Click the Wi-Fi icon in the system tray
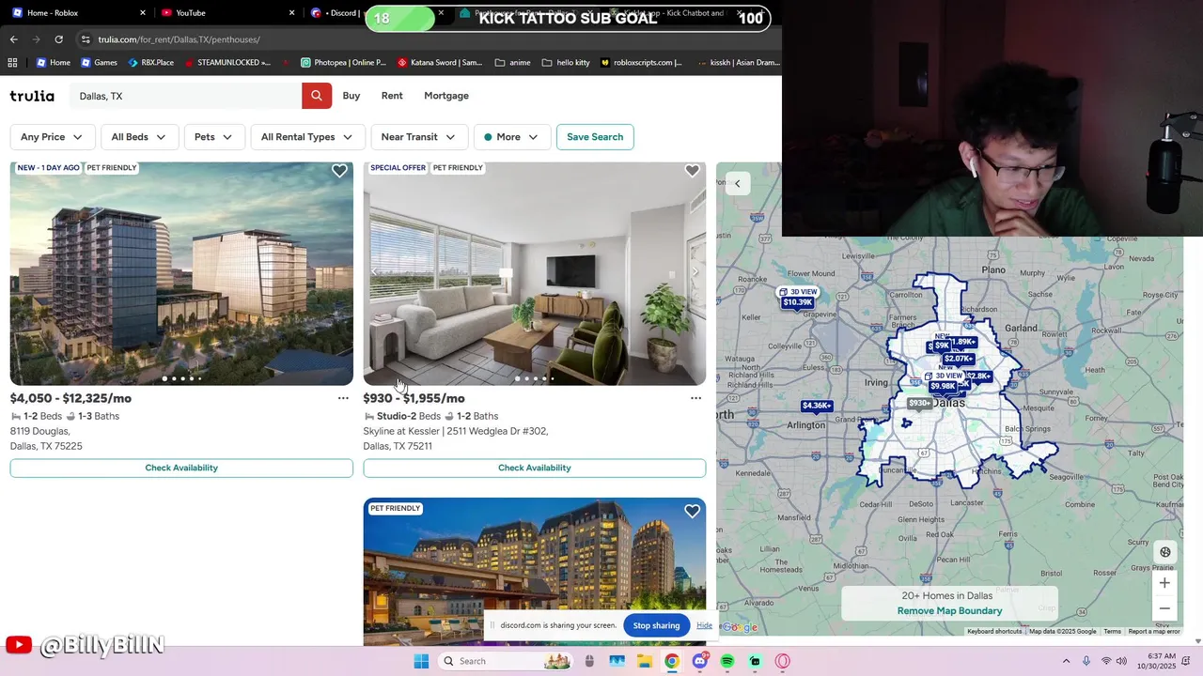Screen dimensions: 1203x676 click(1106, 661)
